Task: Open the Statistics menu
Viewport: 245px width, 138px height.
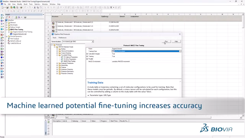Action: click(38, 4)
